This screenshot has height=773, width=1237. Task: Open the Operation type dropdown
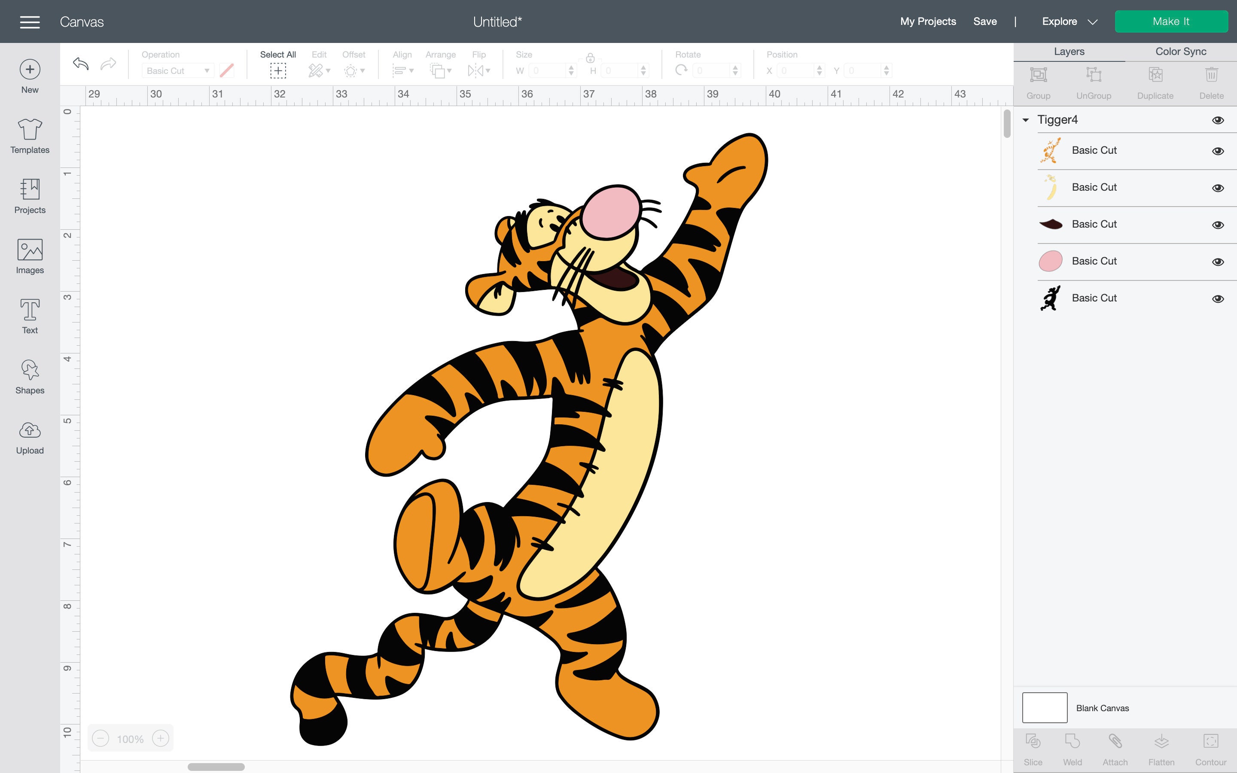(x=177, y=70)
